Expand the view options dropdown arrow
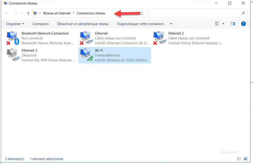This screenshot has width=254, height=164. point(223,24)
